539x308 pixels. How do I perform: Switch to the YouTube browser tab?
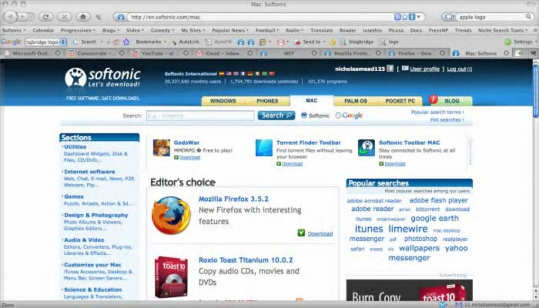(161, 53)
